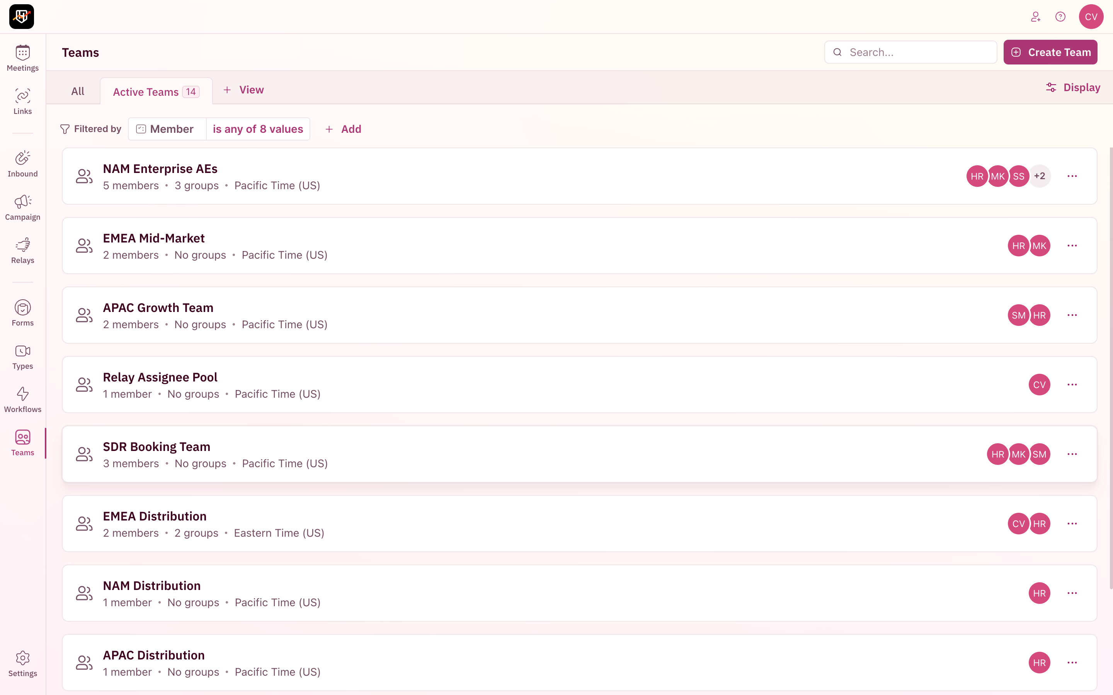The image size is (1113, 695).
Task: Open more options for SDR Booking Team
Action: [x=1072, y=454]
